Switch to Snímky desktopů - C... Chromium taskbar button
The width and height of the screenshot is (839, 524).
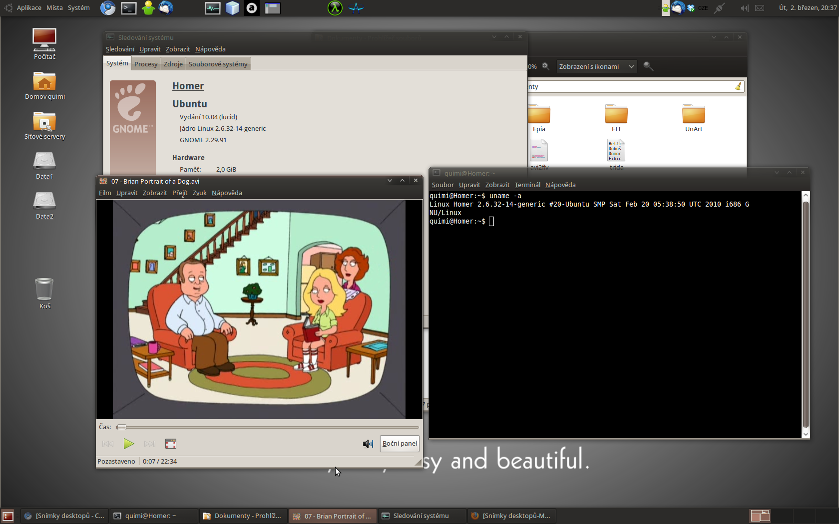pos(64,516)
